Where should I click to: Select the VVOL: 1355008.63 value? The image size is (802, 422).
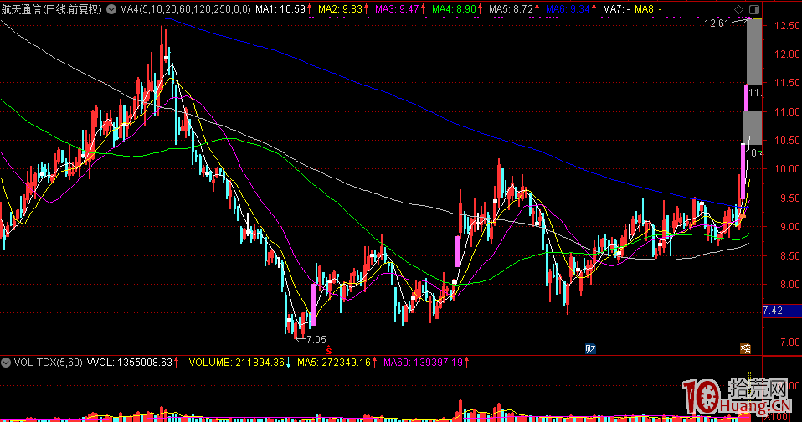(130, 363)
